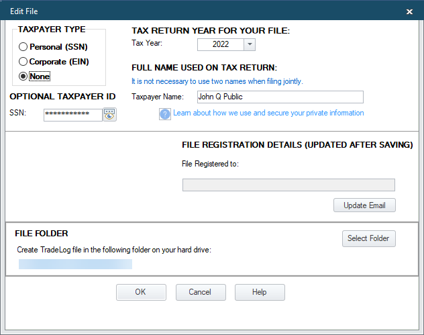Reveal SSN with the eye icon
Screen dimensions: 424x335
pyautogui.click(x=109, y=114)
